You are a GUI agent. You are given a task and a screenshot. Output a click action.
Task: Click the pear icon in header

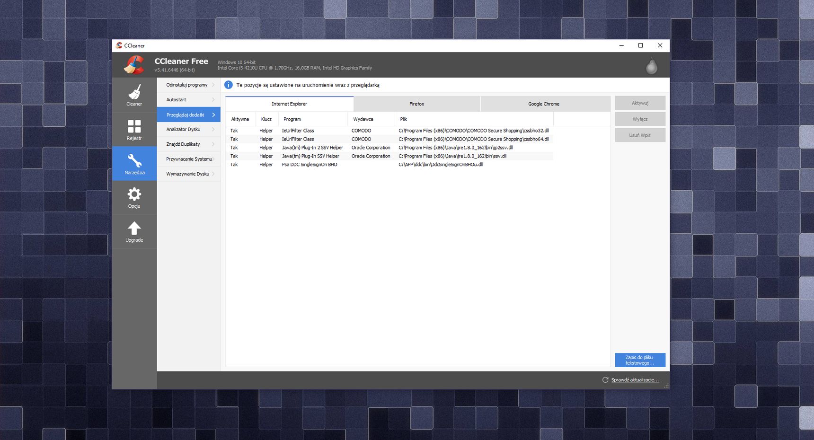click(652, 66)
